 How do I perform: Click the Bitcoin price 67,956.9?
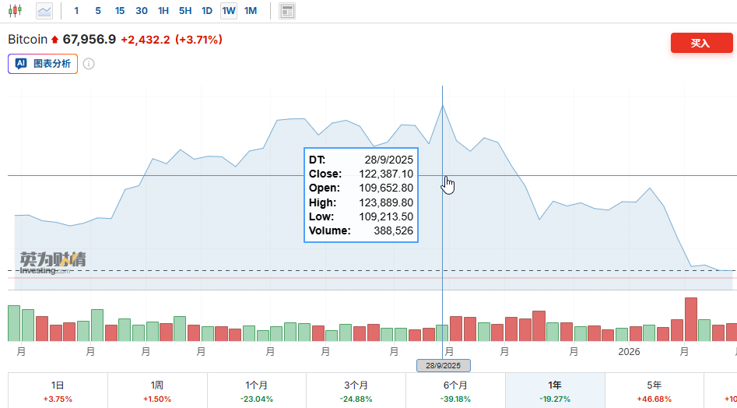pos(89,40)
